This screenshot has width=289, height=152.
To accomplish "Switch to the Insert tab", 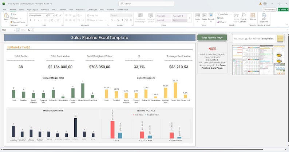I will (21, 9).
